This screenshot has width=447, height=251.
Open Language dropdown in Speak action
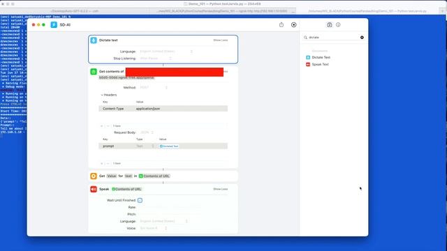pyautogui.click(x=163, y=221)
